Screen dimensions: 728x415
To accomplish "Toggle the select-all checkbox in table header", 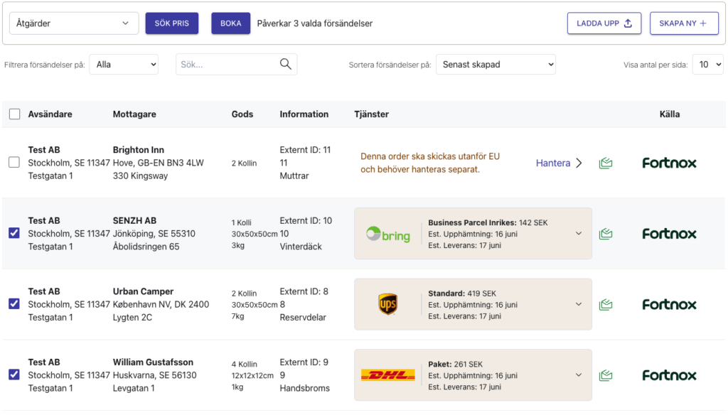I will [x=14, y=114].
